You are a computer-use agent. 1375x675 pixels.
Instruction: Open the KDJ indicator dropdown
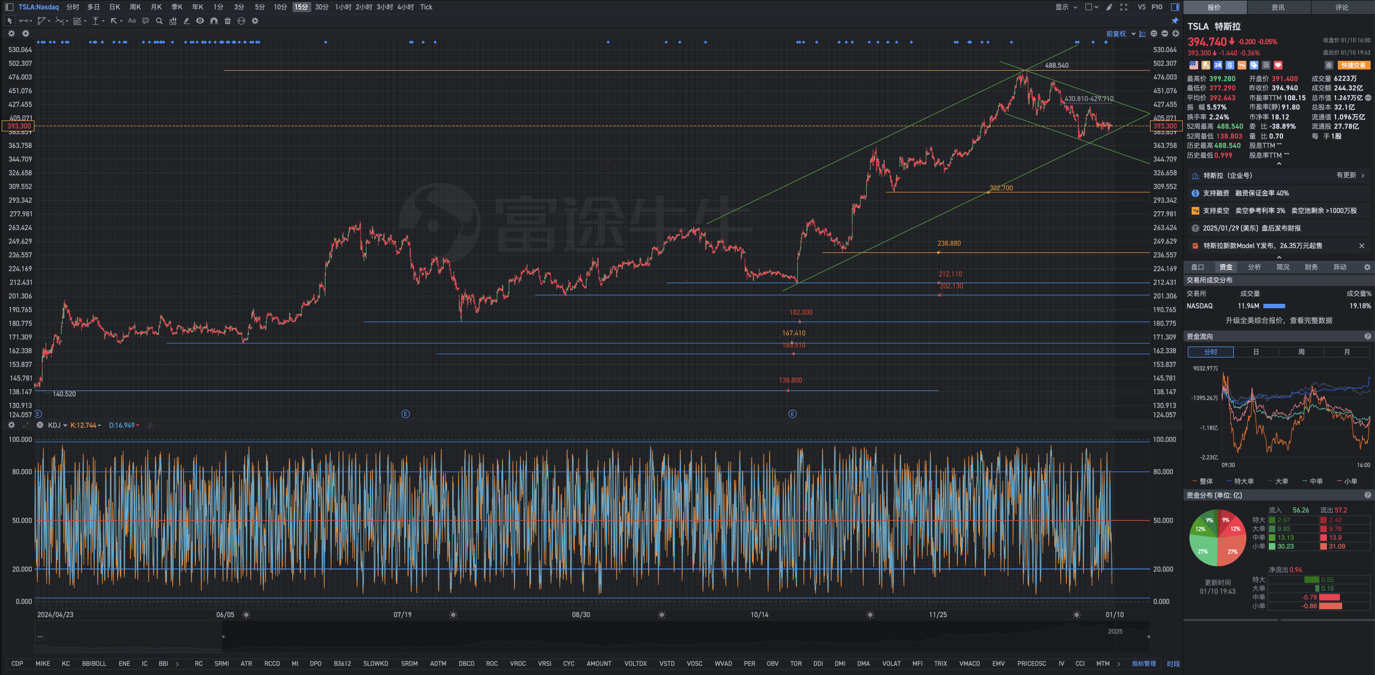(x=57, y=425)
